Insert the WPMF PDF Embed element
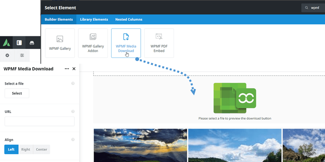 point(159,43)
